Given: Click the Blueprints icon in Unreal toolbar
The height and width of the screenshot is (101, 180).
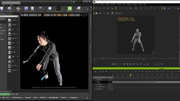Looking at the screenshot, I should (78, 8).
